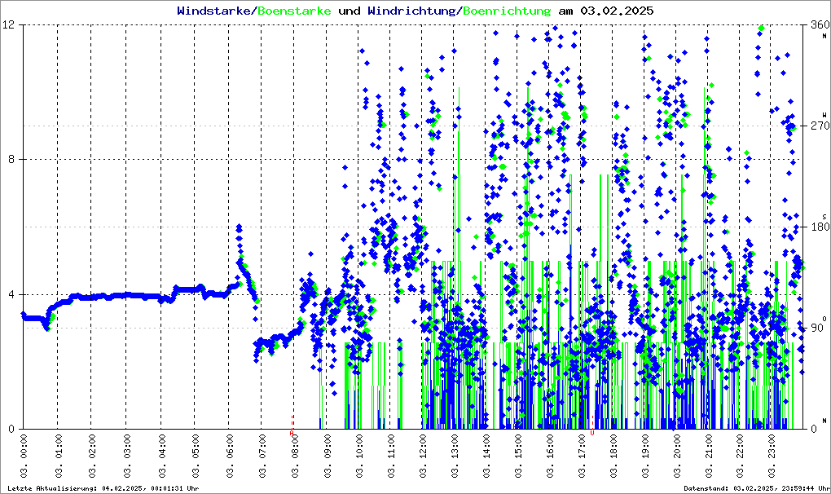This screenshot has height=494, width=831.
Task: Click the blue 'Windstarke' title word
Action: click(213, 11)
